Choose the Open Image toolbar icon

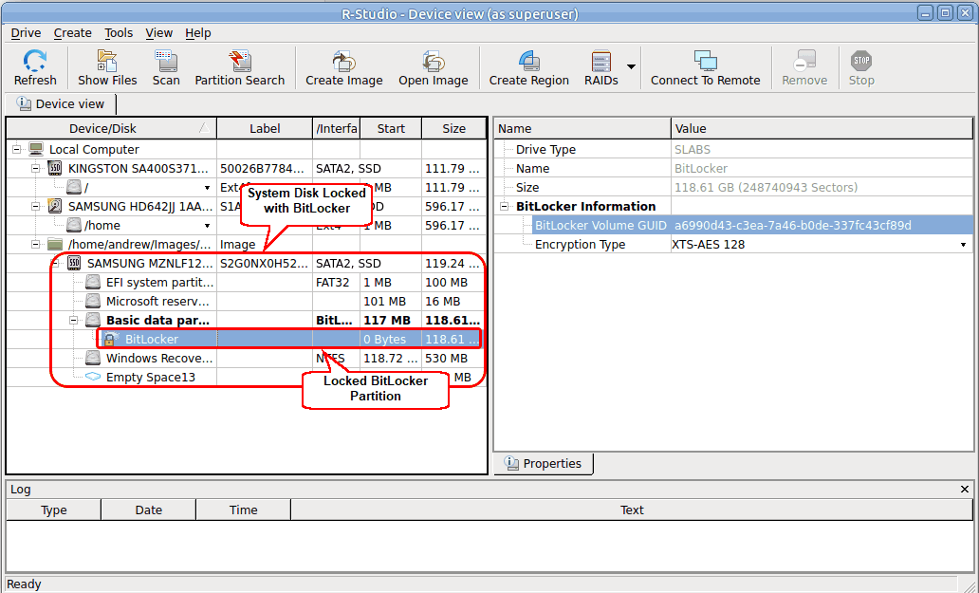click(434, 61)
